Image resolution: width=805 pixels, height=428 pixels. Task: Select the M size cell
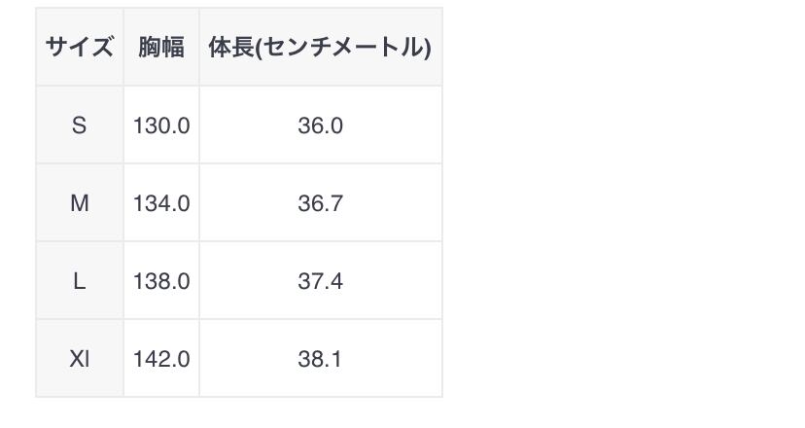(x=80, y=203)
